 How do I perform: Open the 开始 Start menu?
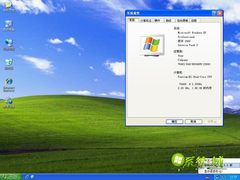(11, 177)
